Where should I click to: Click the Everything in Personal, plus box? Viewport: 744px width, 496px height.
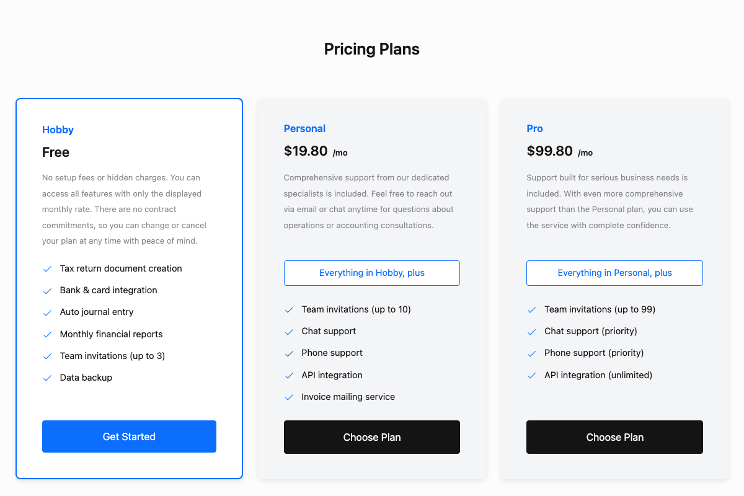[614, 273]
